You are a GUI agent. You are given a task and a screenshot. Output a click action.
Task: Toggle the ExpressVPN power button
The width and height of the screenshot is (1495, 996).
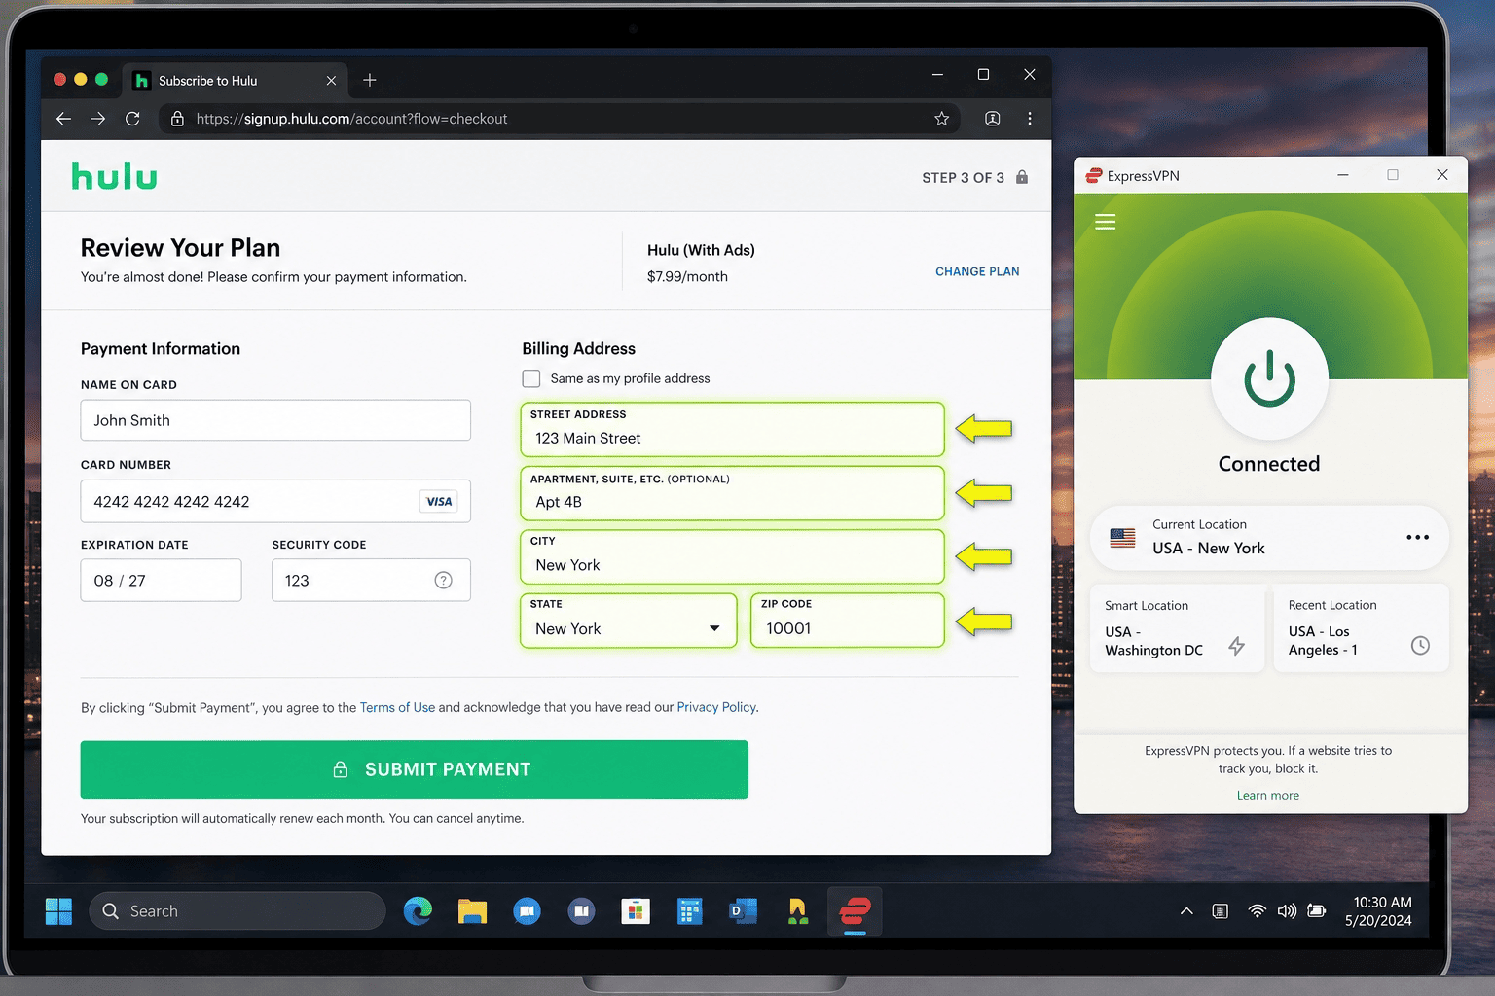tap(1269, 378)
